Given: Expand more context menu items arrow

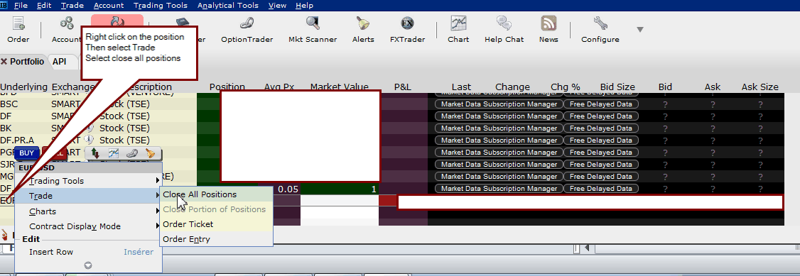Looking at the screenshot, I should click(x=88, y=265).
